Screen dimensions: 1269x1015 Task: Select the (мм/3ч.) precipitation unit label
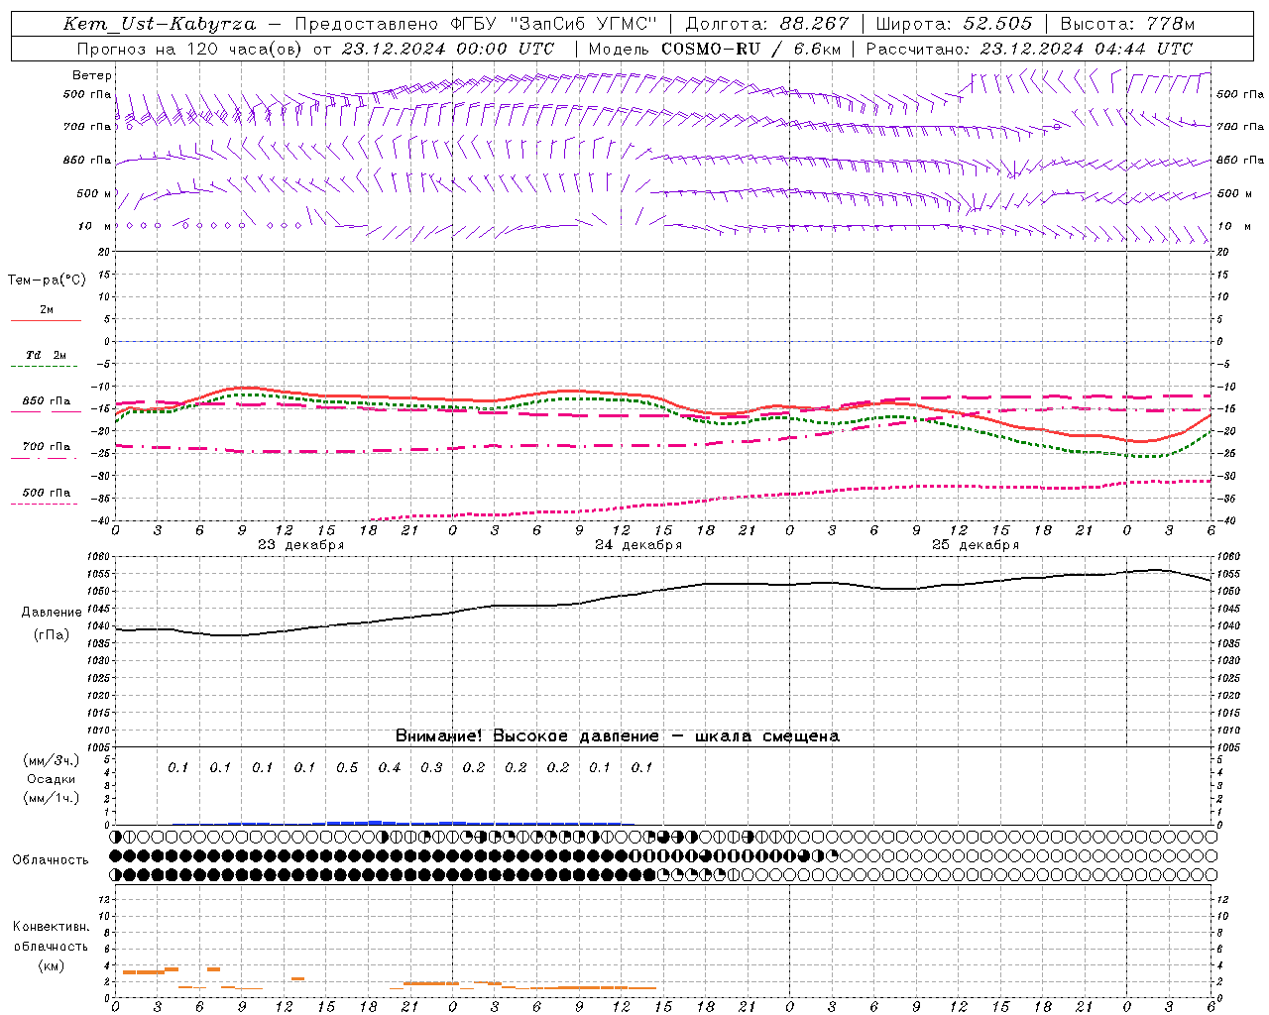click(x=52, y=760)
